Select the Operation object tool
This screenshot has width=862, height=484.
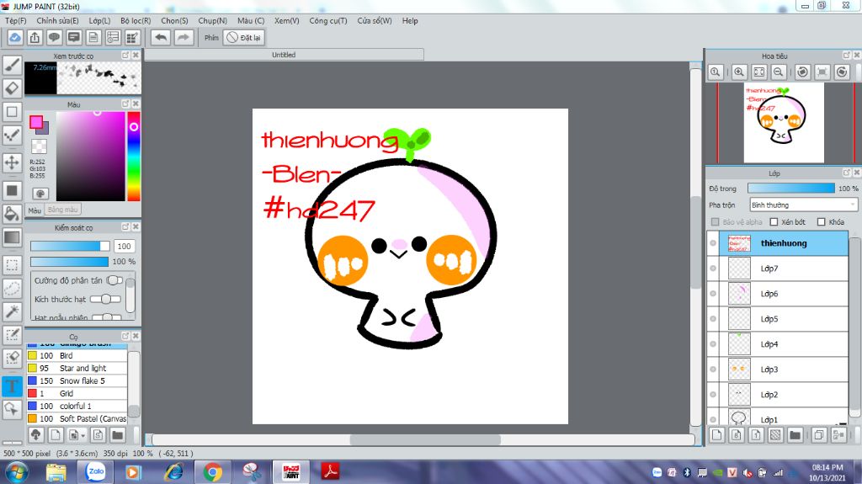[x=12, y=408]
